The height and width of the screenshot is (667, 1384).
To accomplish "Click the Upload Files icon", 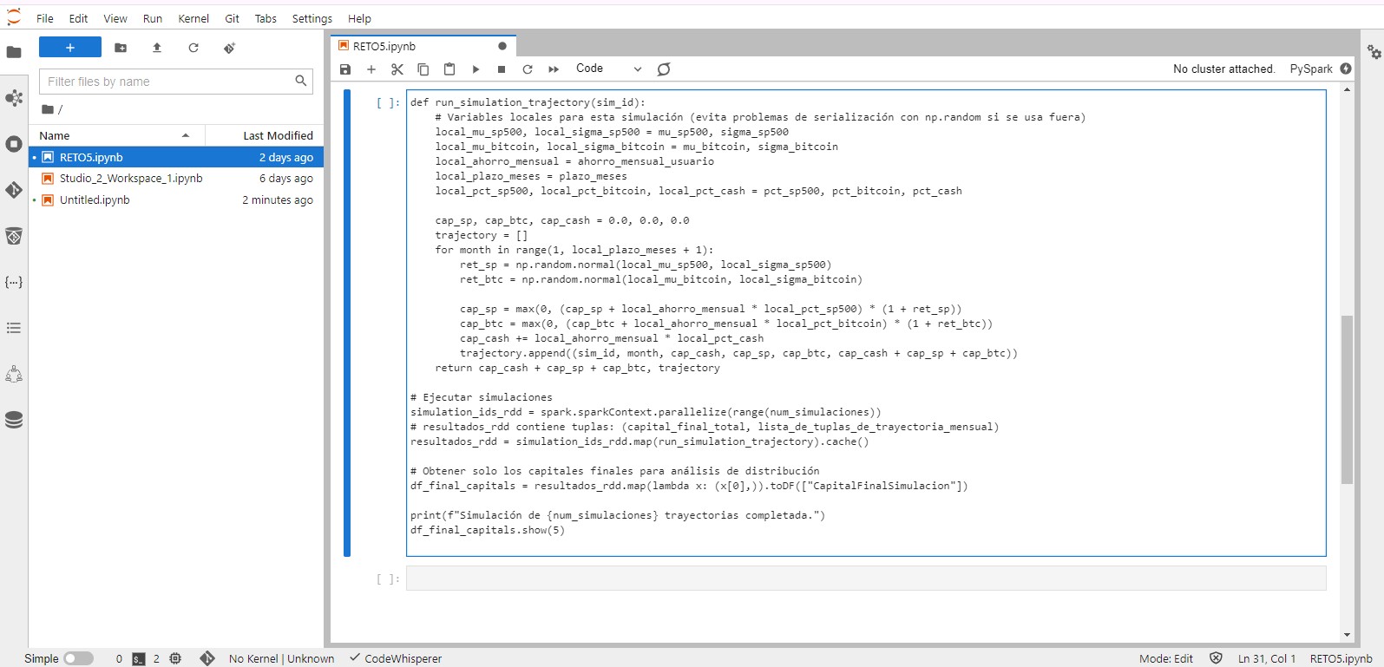I will pos(157,48).
